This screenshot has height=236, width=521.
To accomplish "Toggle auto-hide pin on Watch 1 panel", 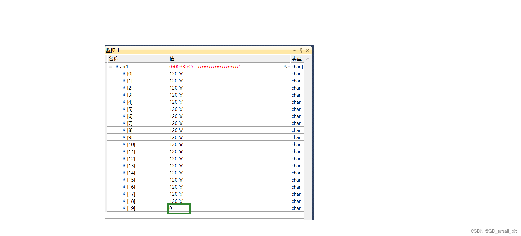I will point(301,50).
